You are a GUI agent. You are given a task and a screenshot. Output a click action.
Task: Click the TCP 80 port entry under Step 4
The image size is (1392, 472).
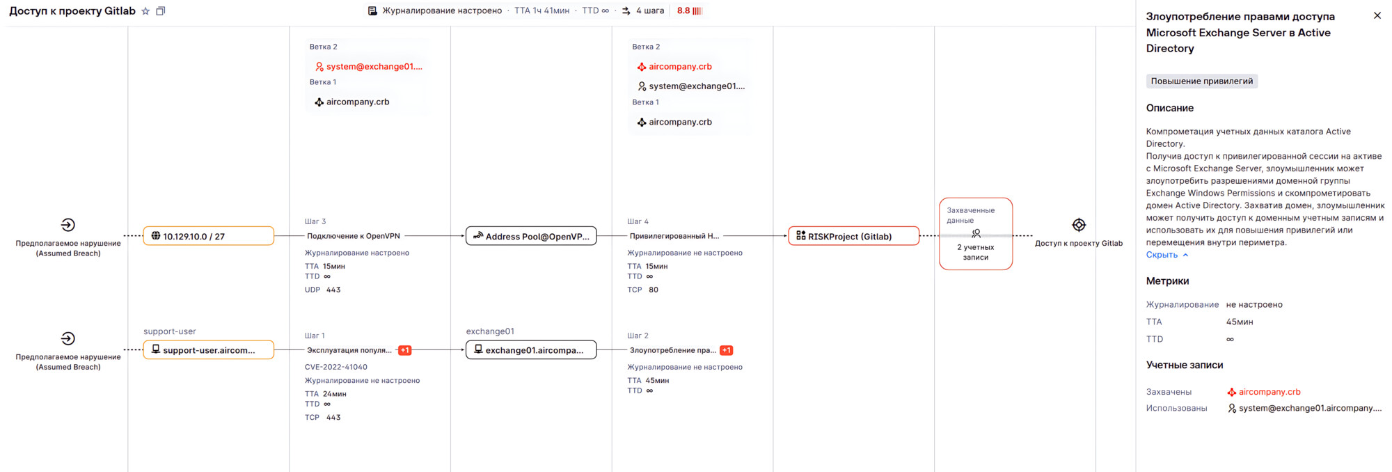643,290
